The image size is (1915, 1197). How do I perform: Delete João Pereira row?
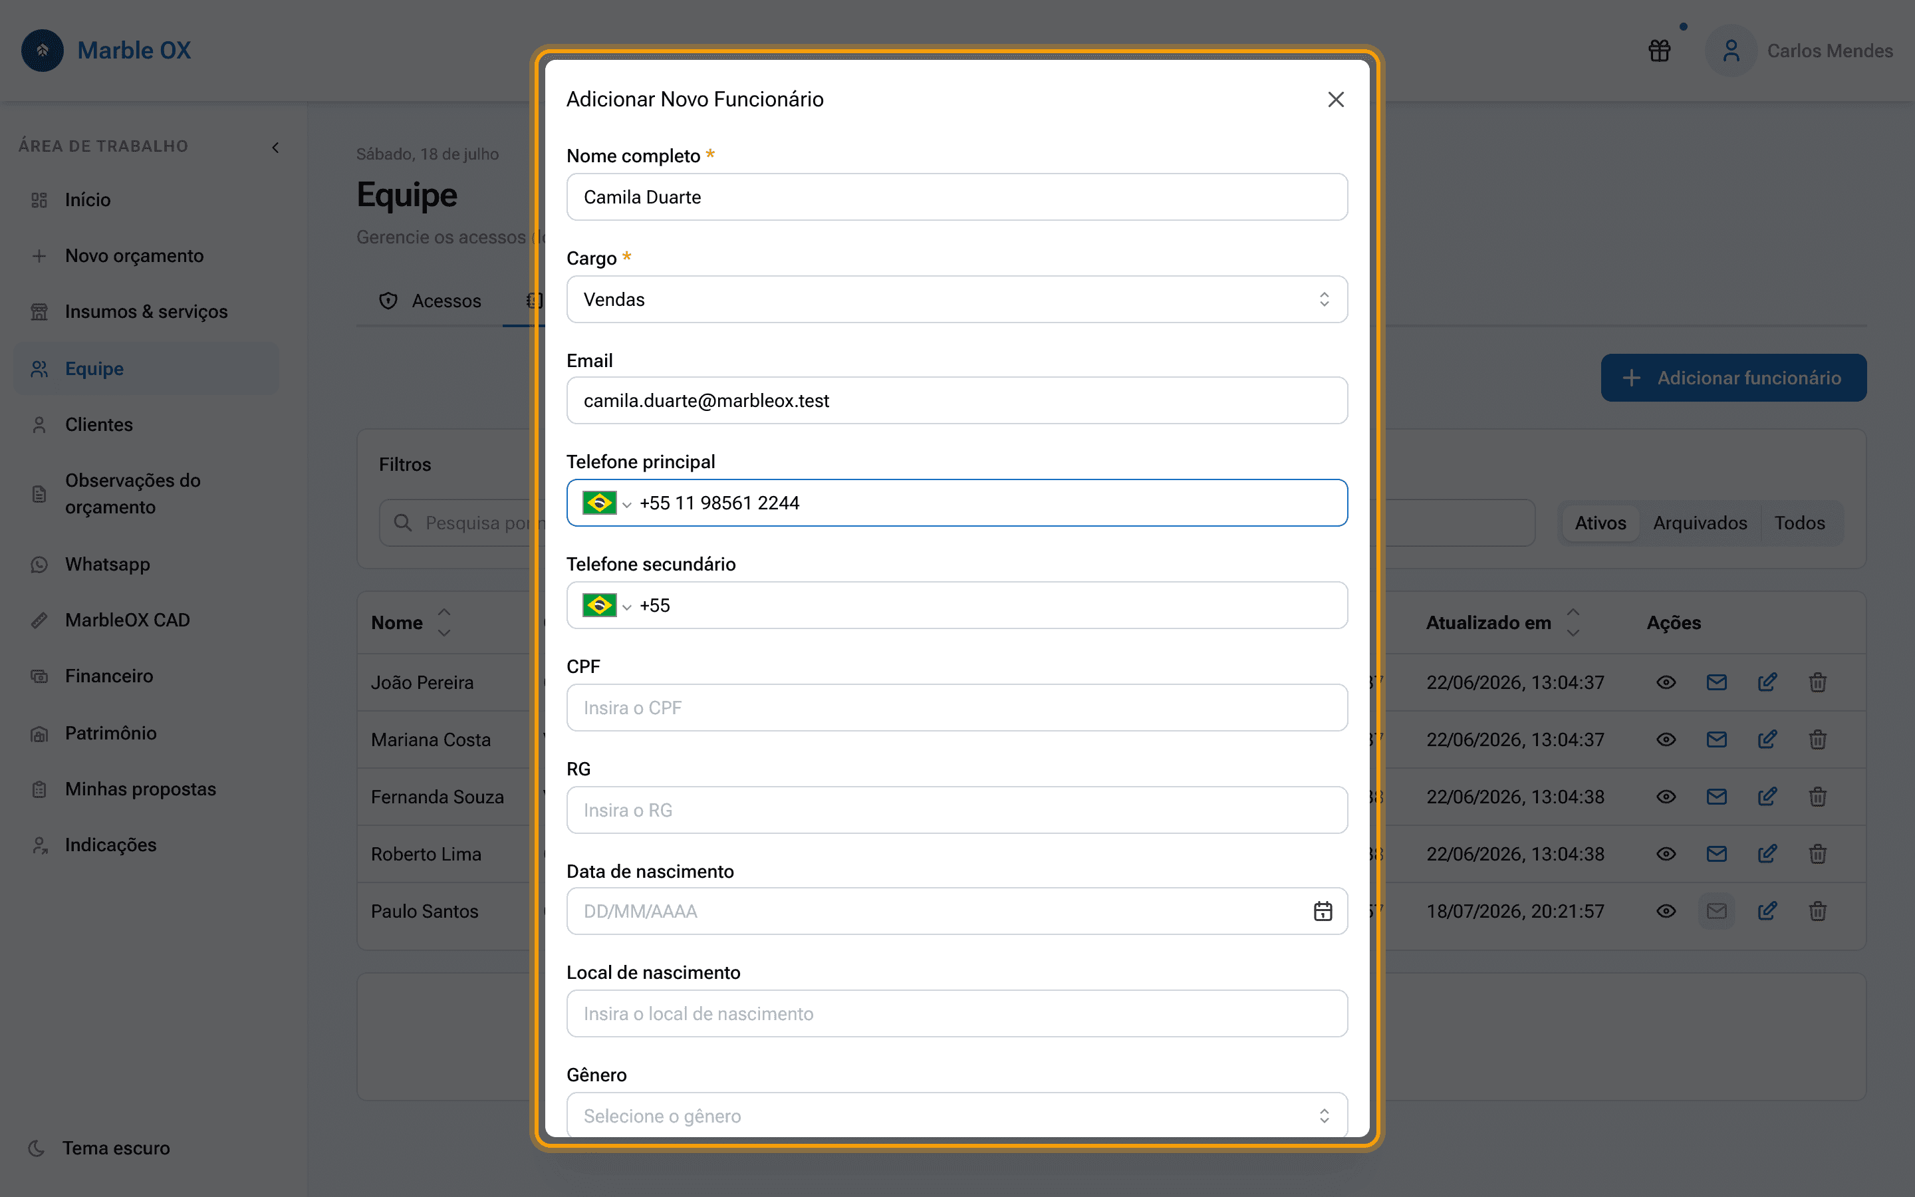click(x=1818, y=682)
